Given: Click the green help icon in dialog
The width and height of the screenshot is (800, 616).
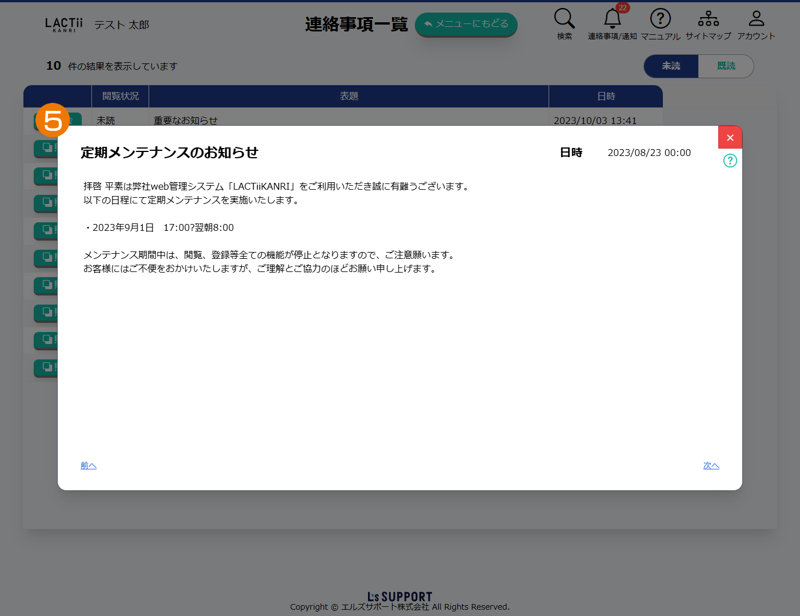Looking at the screenshot, I should coord(730,161).
